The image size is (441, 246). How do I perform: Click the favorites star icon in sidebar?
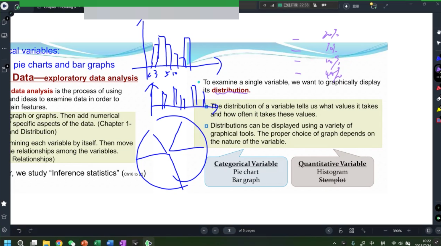pyautogui.click(x=4, y=204)
